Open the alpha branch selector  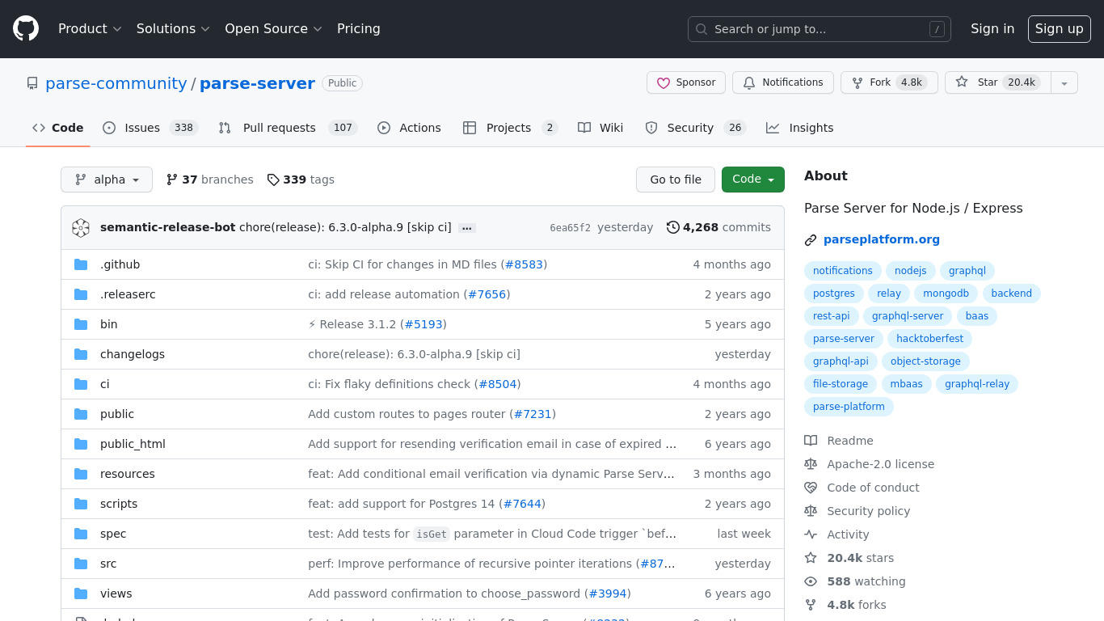[x=107, y=180]
